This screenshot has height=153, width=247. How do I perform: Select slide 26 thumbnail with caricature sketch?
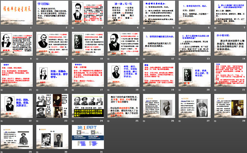point(159,106)
